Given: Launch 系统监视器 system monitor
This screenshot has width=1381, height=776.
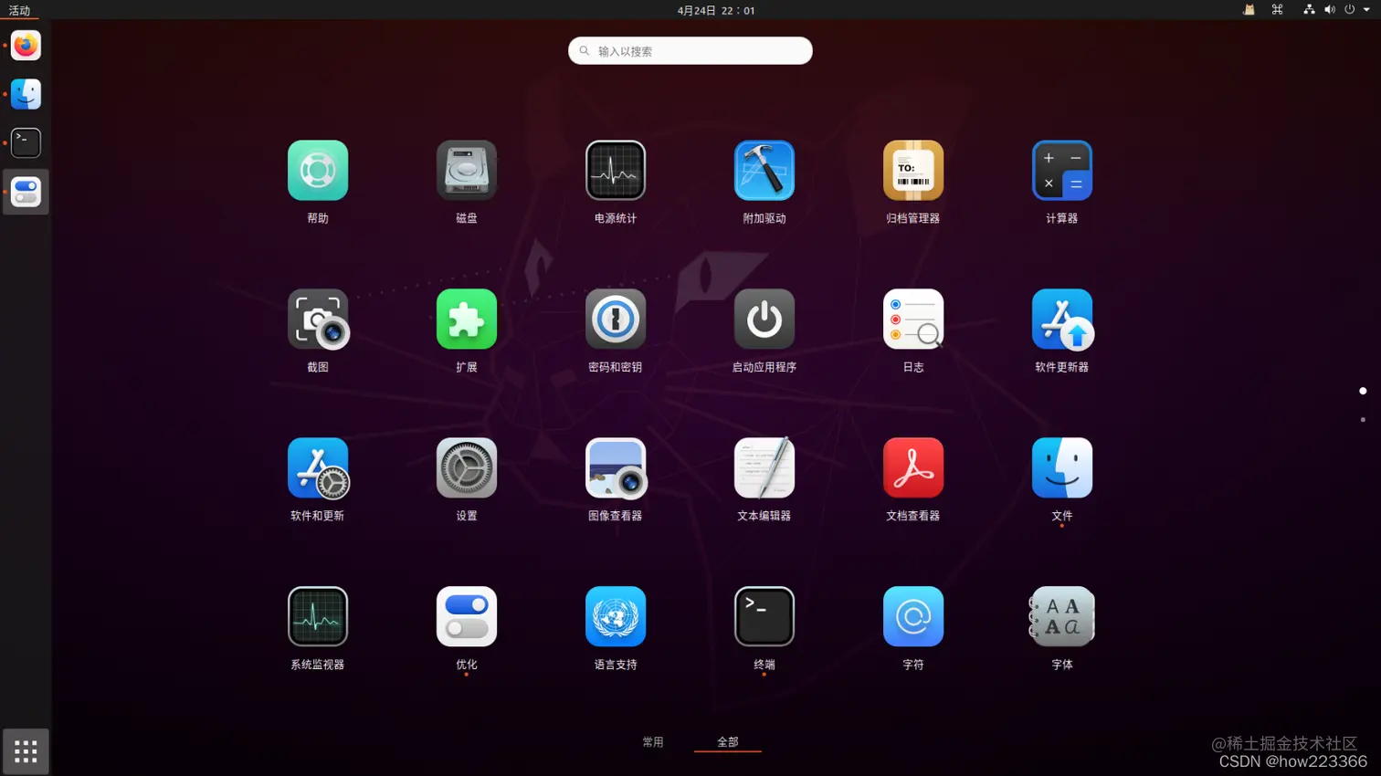Looking at the screenshot, I should click(318, 617).
